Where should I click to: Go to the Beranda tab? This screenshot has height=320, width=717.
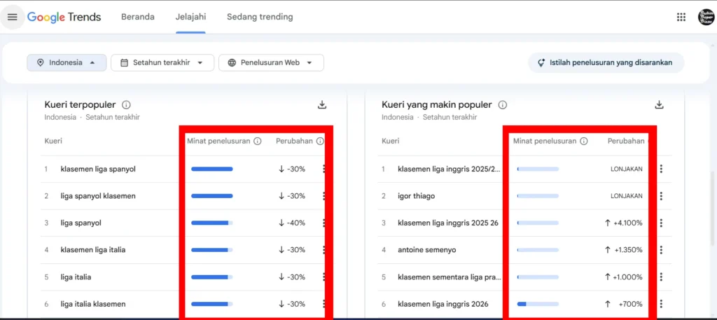point(138,17)
